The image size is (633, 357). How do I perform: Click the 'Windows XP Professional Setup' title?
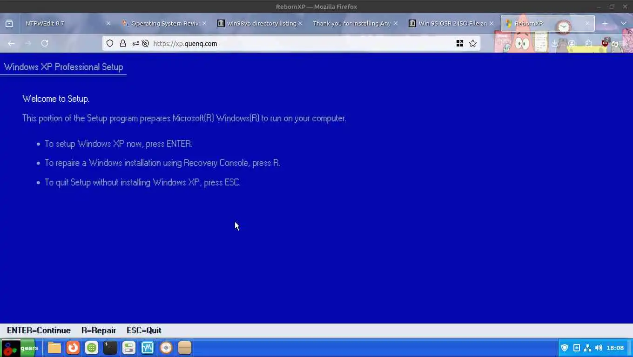[x=63, y=67]
